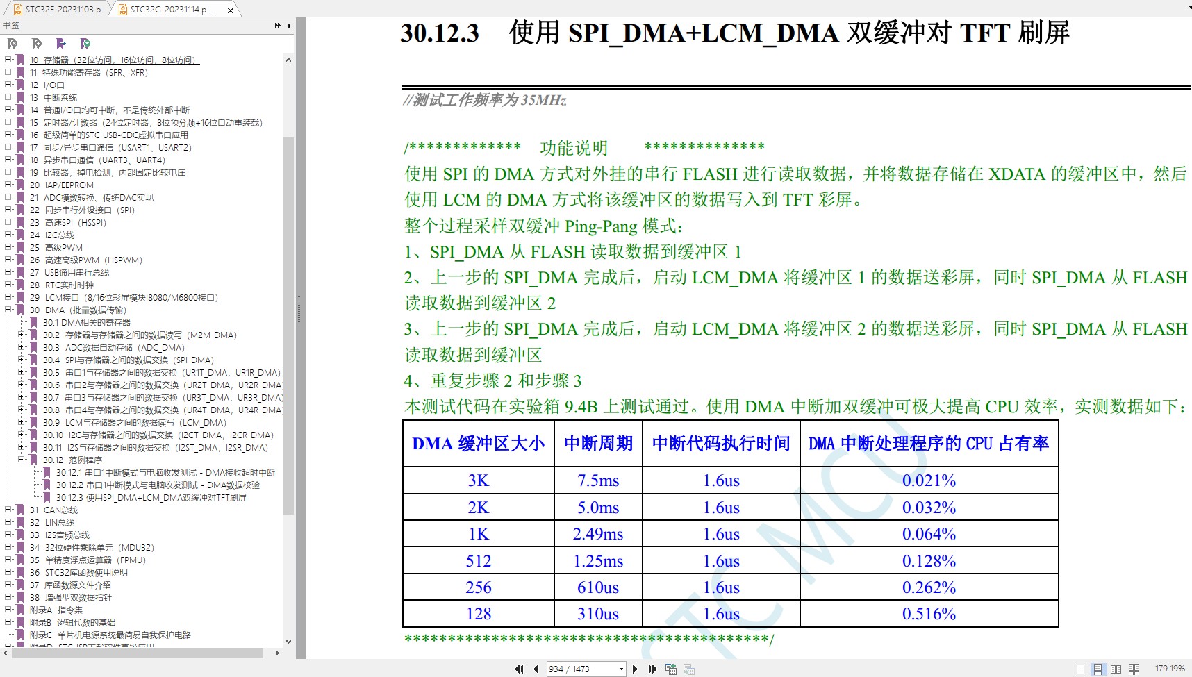Switch to single page view
Viewport: 1192px width, 677px height.
click(x=1080, y=669)
